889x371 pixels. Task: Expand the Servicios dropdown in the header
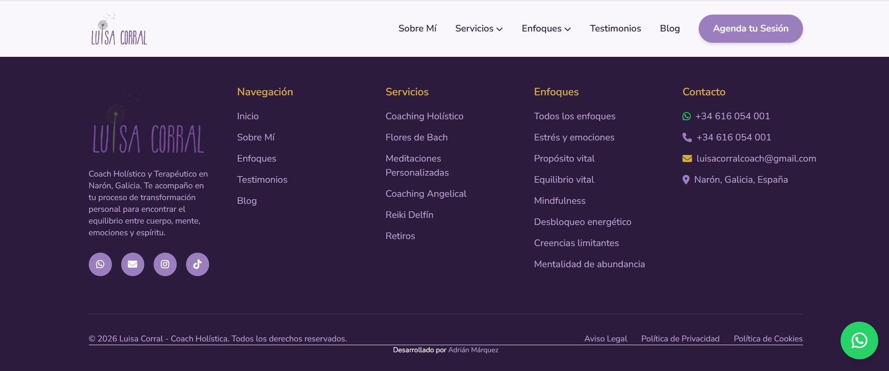point(479,29)
